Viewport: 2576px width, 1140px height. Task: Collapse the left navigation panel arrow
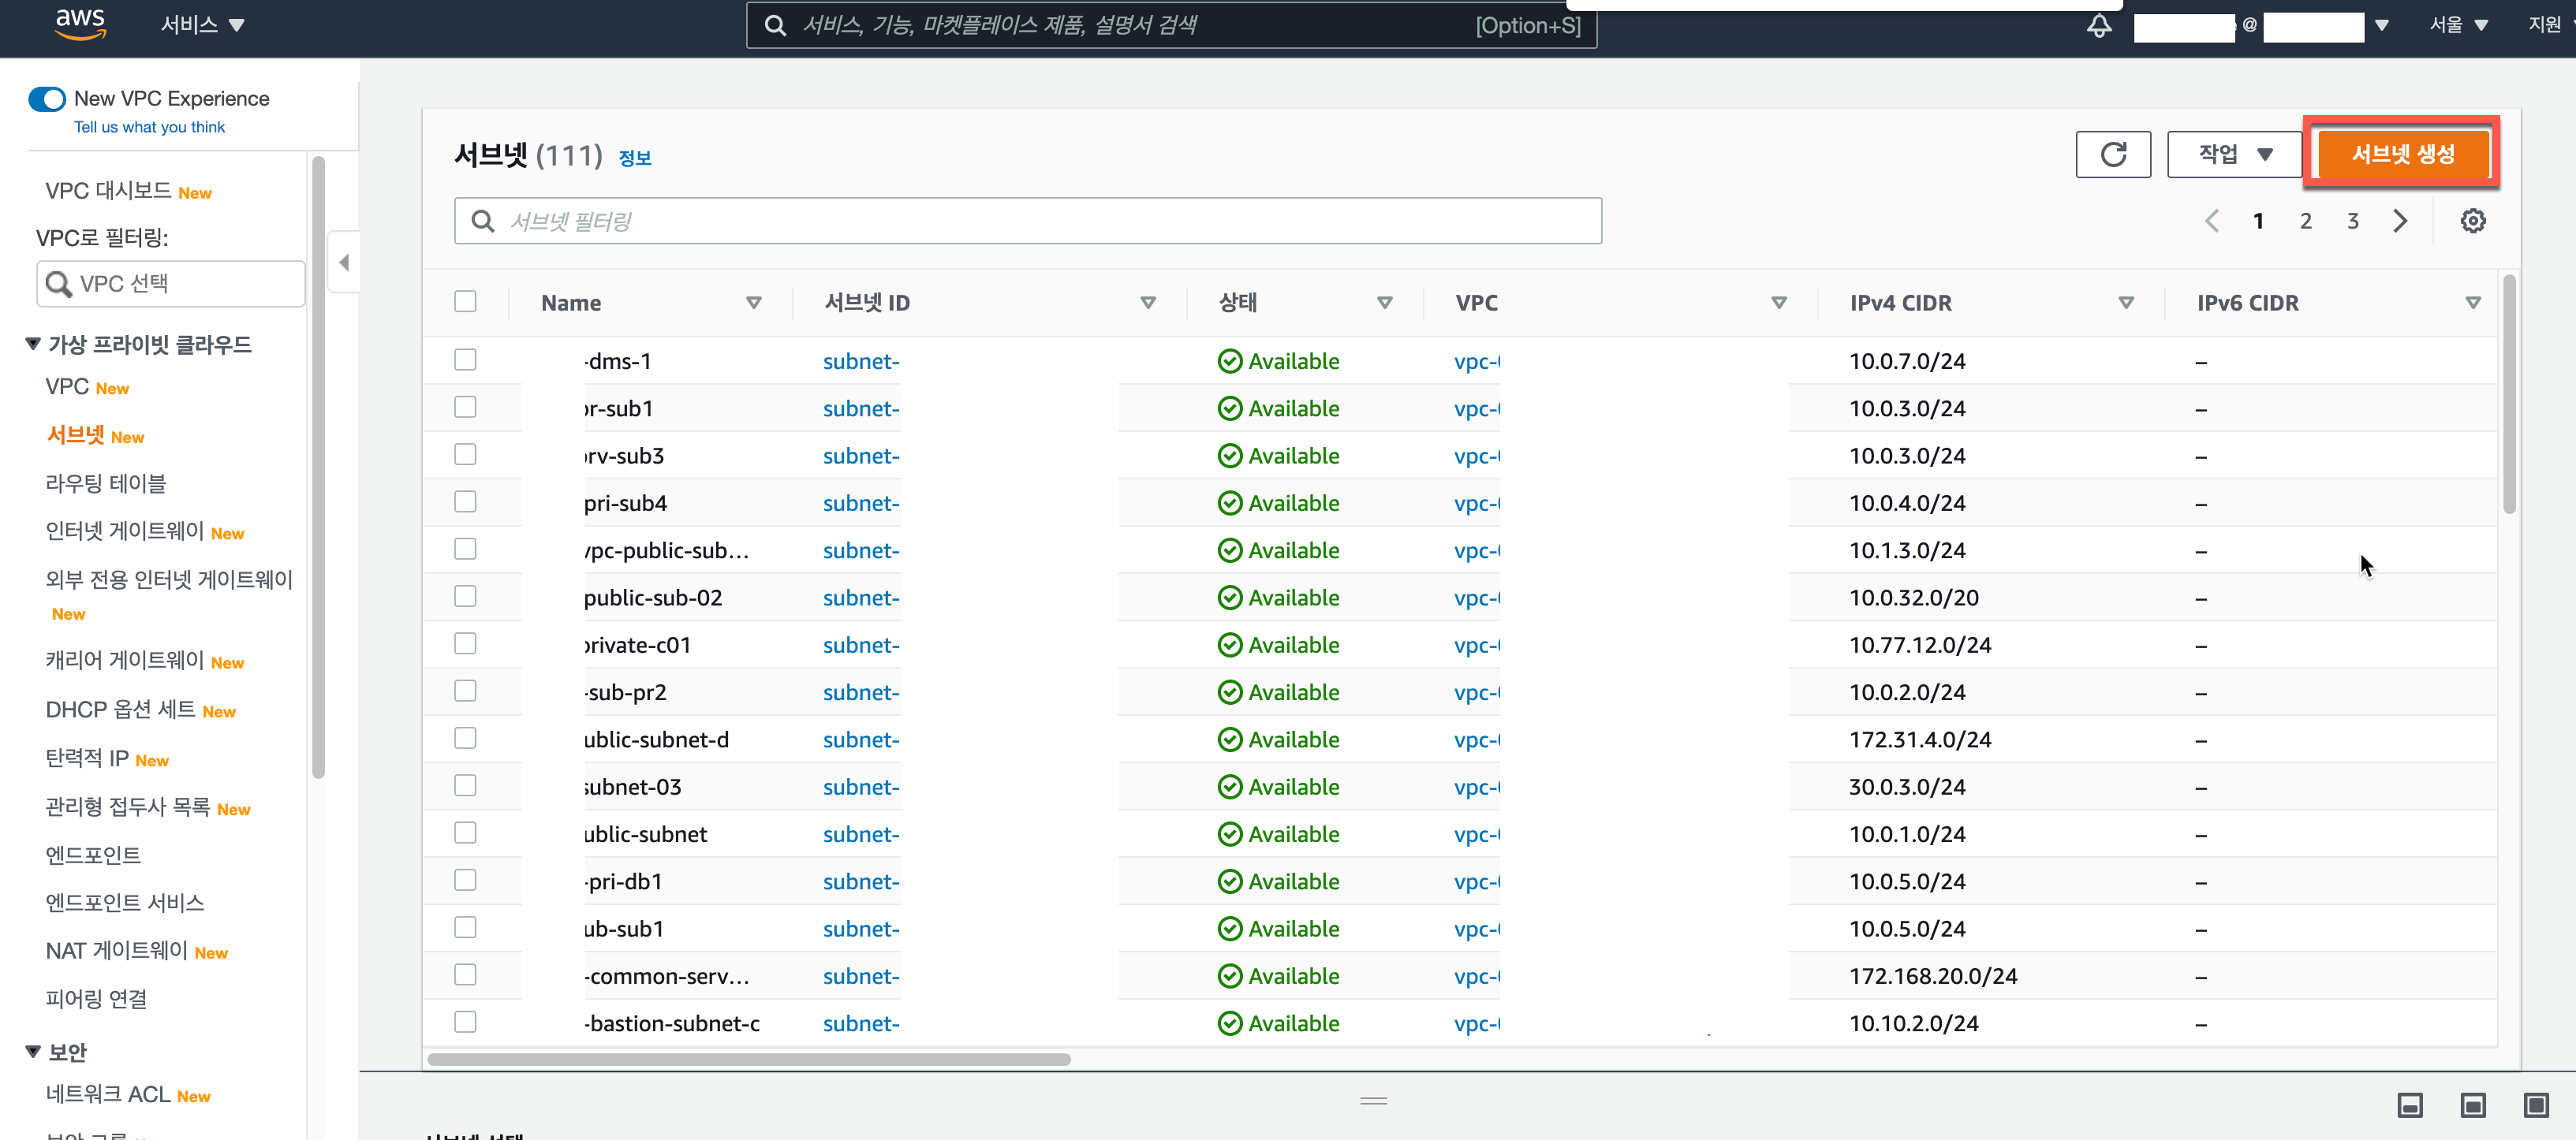tap(344, 263)
